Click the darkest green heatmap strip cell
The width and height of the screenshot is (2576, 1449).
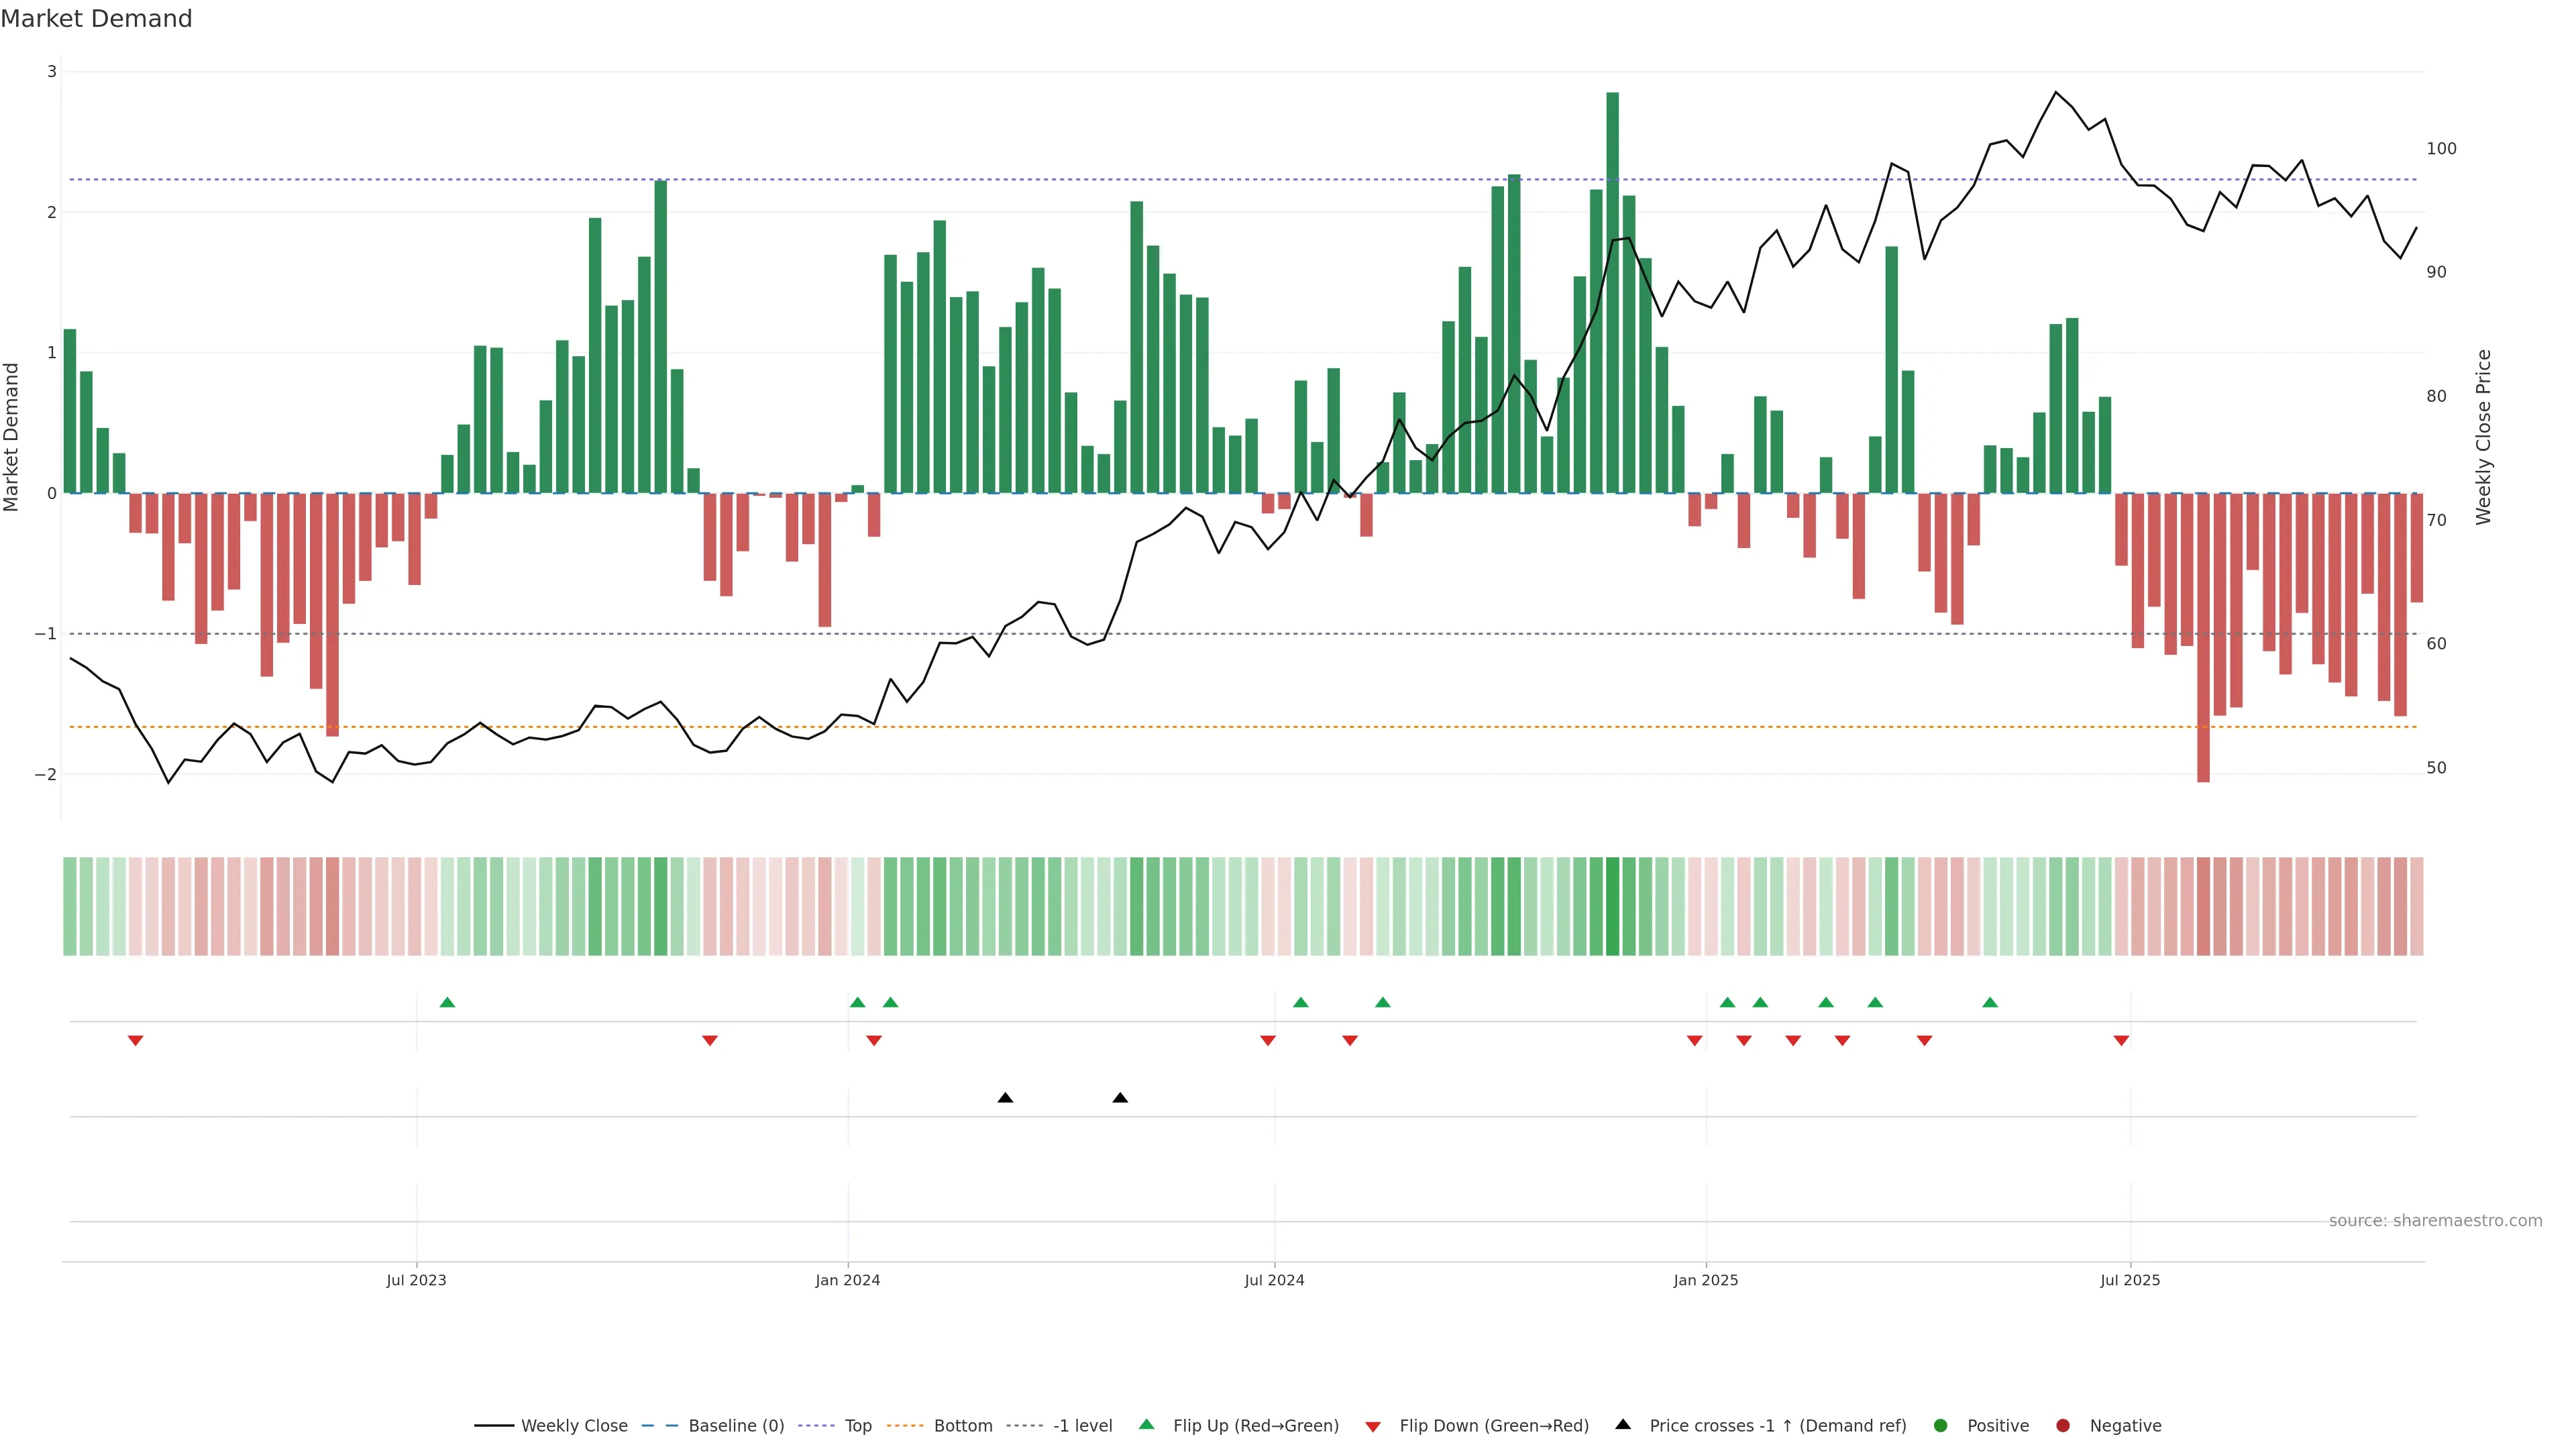[1612, 906]
